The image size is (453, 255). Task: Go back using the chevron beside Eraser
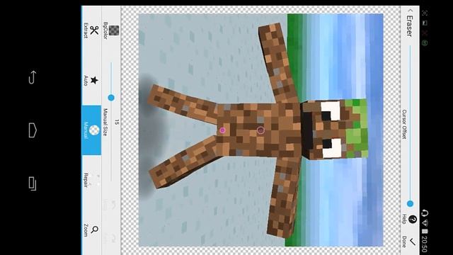410,11
